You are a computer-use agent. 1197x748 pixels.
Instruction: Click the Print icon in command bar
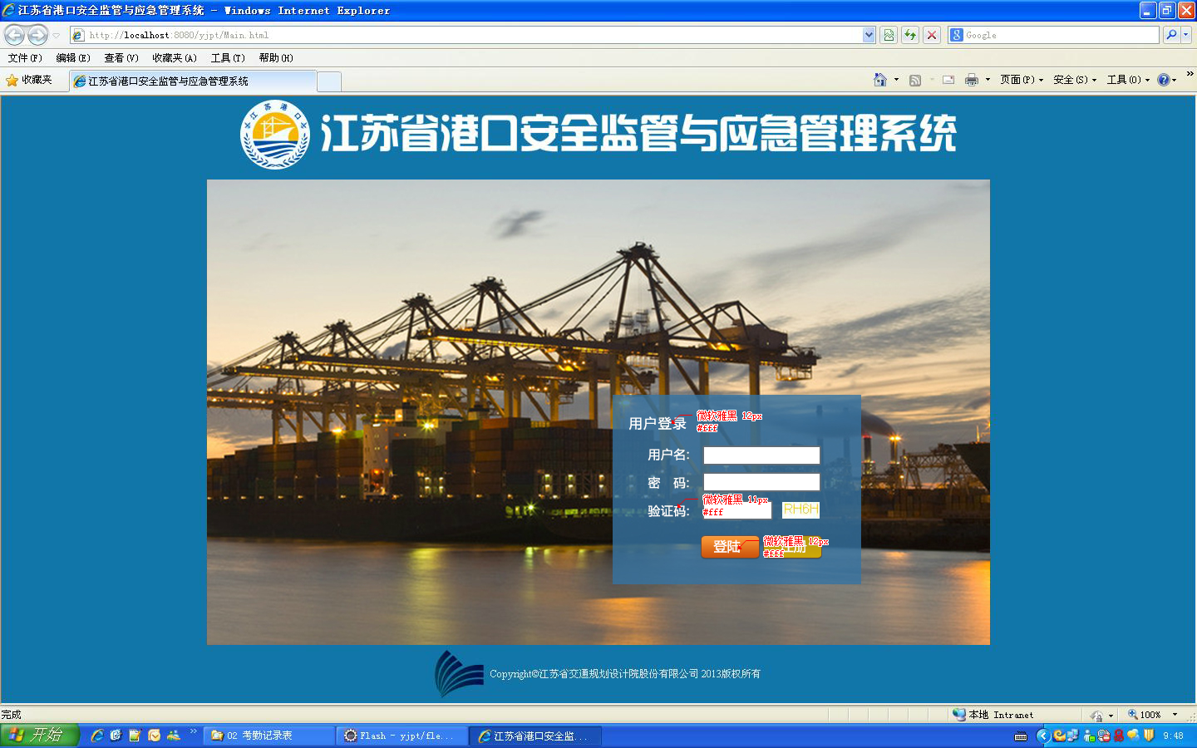click(971, 80)
